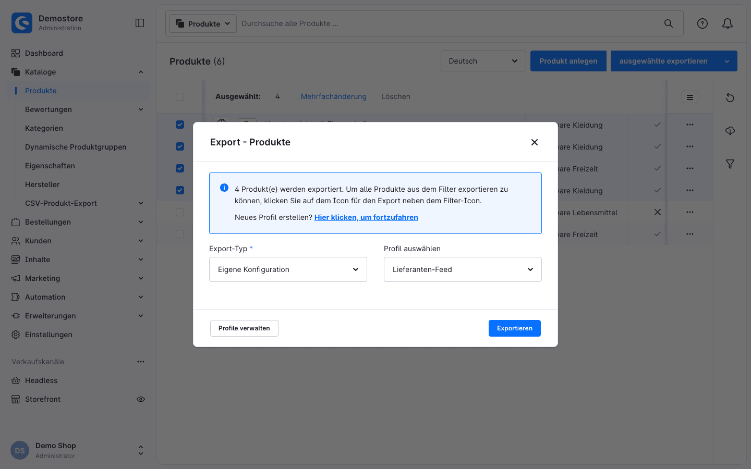Click the DS user avatar
751x469 pixels.
tap(20, 451)
